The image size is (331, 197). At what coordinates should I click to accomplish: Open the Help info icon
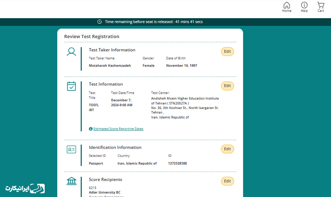[304, 7]
